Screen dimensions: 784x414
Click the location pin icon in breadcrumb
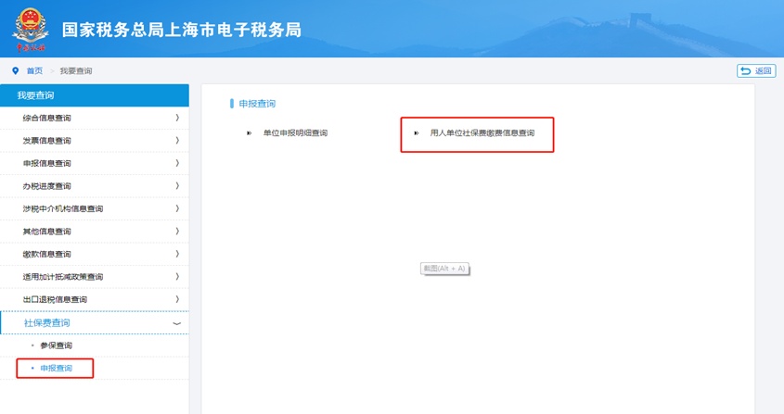16,71
